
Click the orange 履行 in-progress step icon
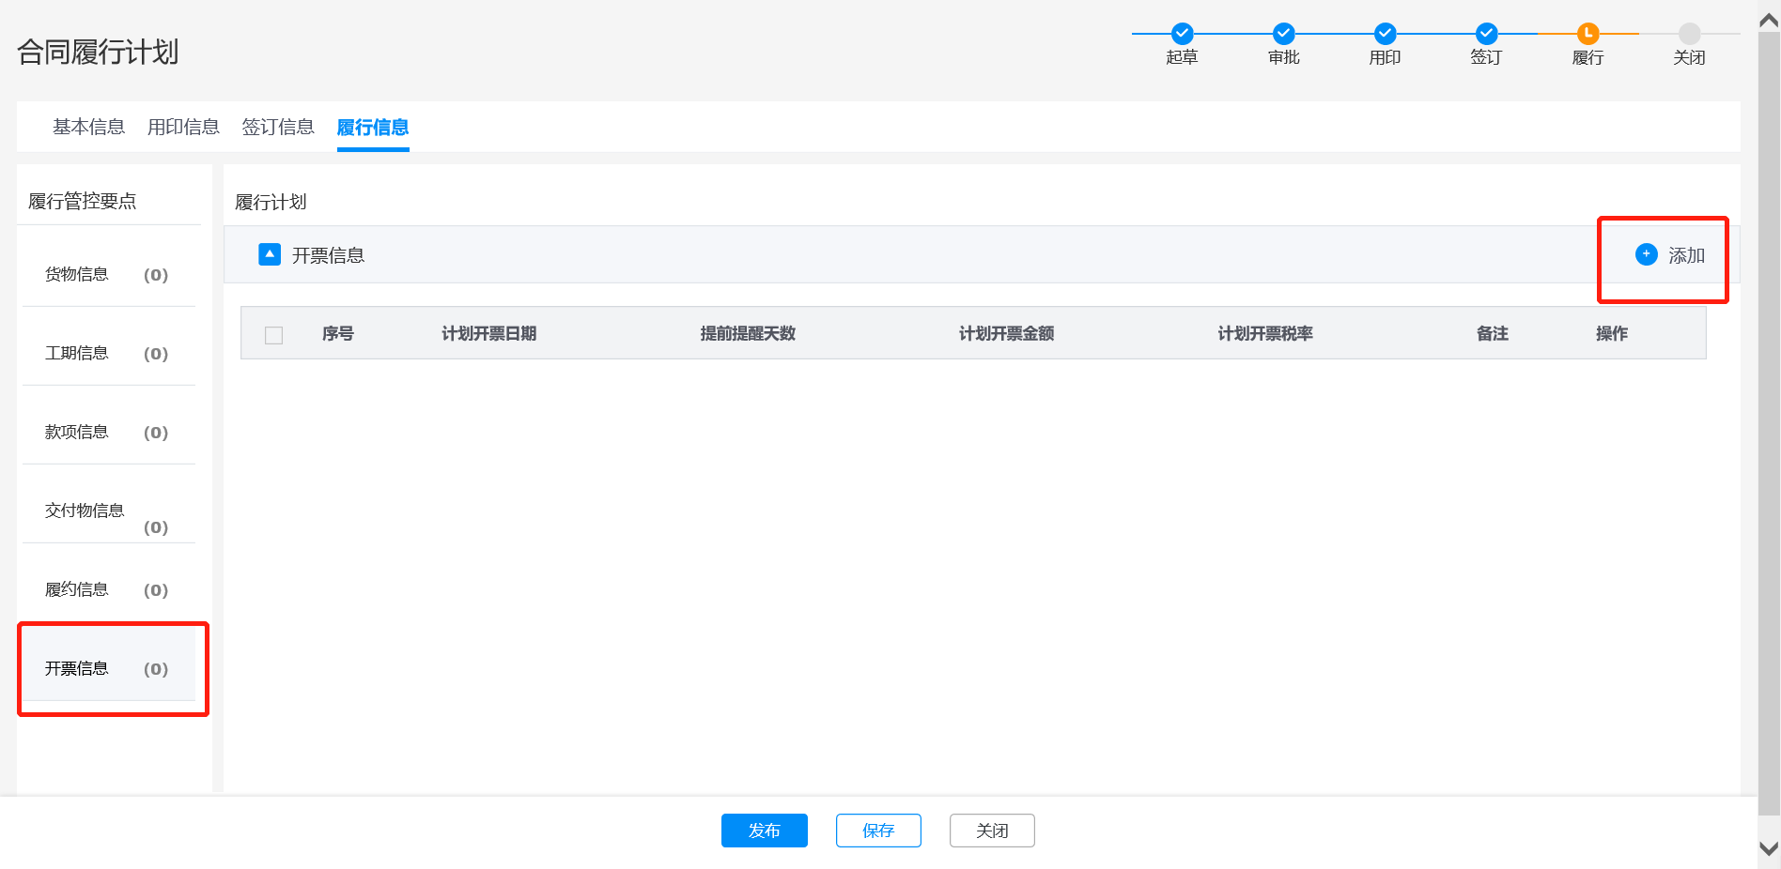(x=1587, y=34)
